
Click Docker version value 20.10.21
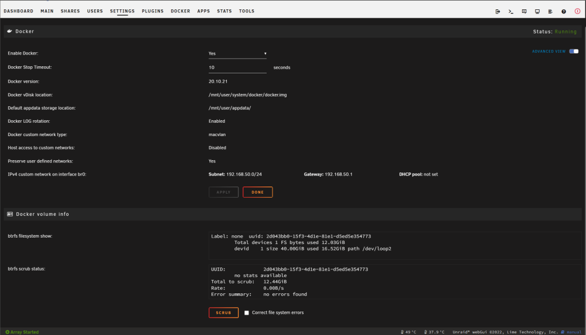click(x=218, y=81)
